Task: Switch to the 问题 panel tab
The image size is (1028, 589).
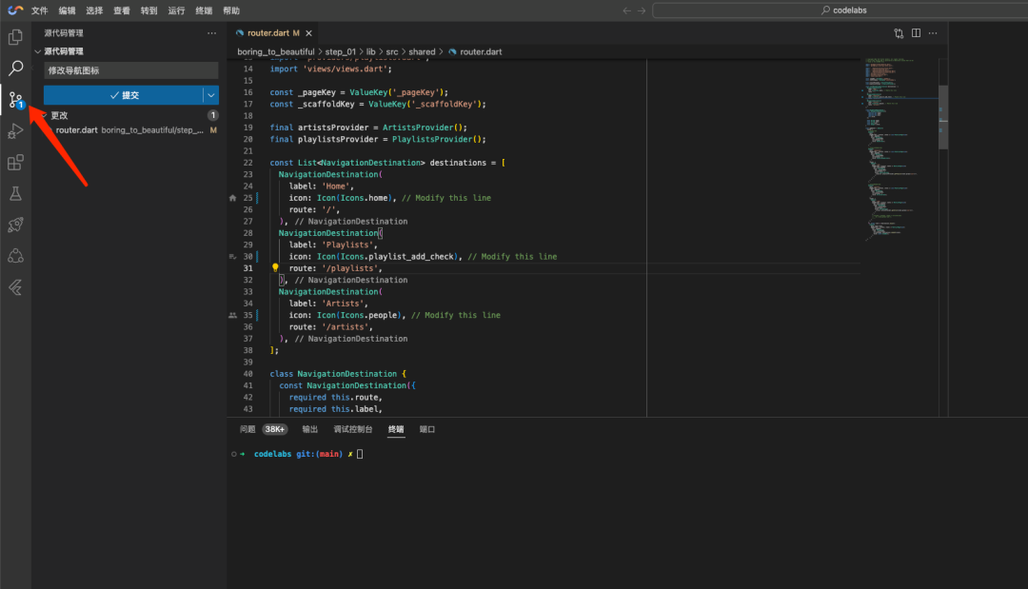Action: (247, 429)
